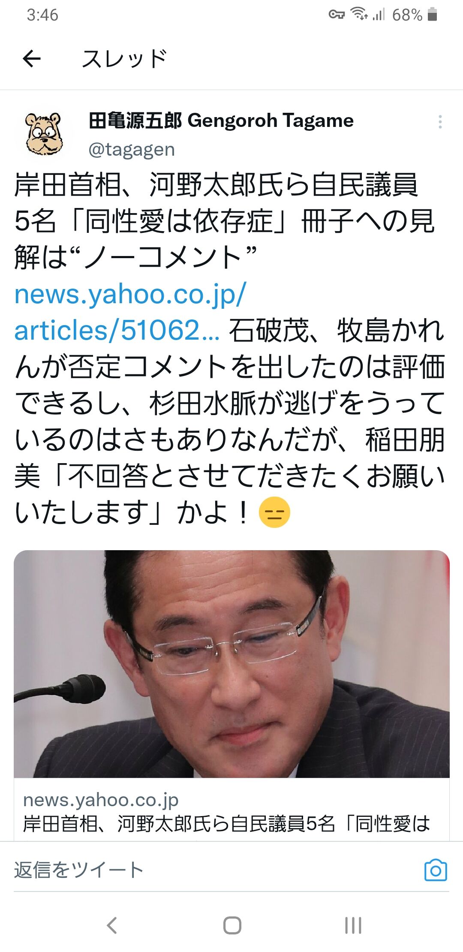The width and height of the screenshot is (463, 952).
Task: Open the @tagagen handle
Action: [x=132, y=149]
